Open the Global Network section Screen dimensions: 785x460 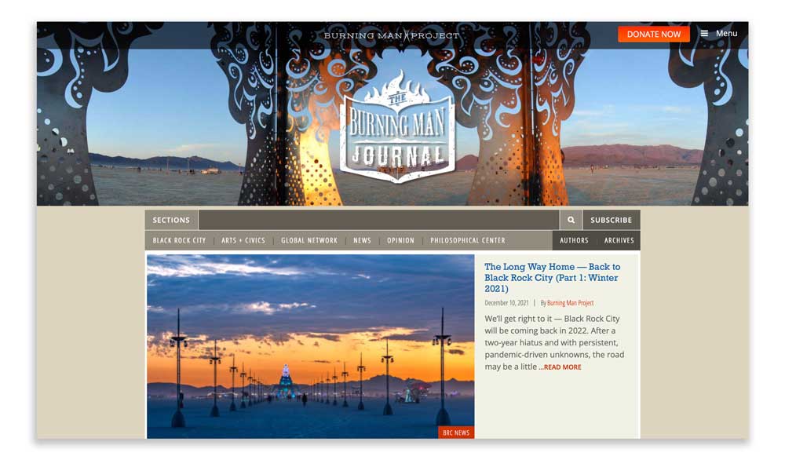point(309,240)
